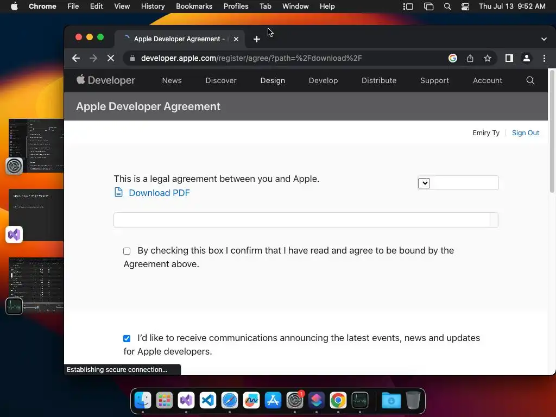
Task: Sign out of the developer account
Action: click(x=526, y=132)
